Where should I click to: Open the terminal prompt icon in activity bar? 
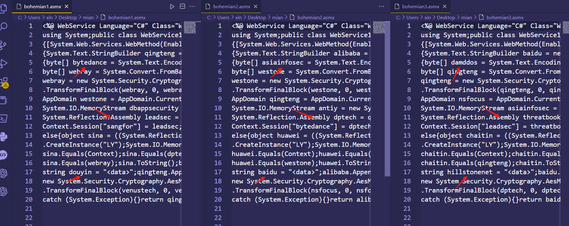3,118
